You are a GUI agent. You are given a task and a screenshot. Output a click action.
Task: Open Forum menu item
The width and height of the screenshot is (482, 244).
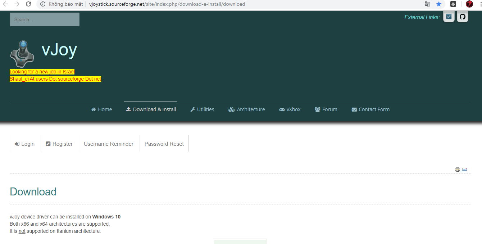coord(326,109)
